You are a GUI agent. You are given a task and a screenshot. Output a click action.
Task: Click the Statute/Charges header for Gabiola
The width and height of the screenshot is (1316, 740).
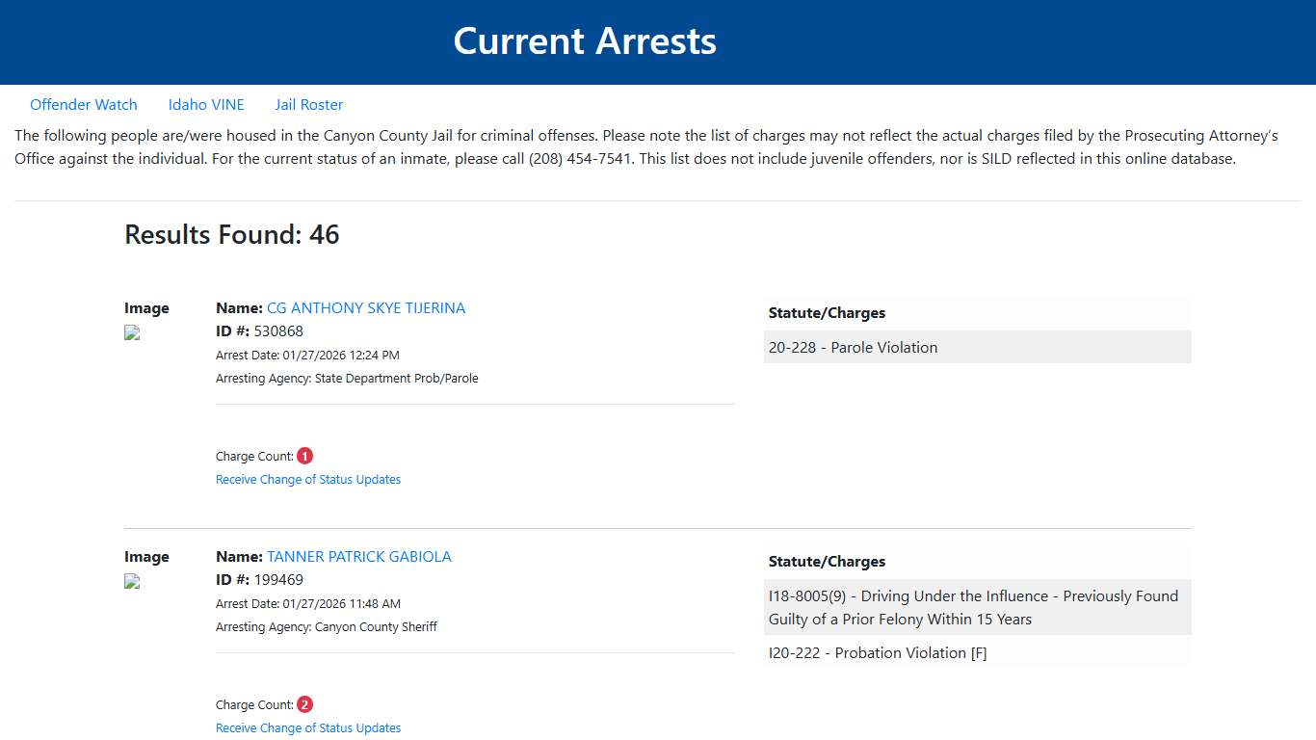(827, 561)
